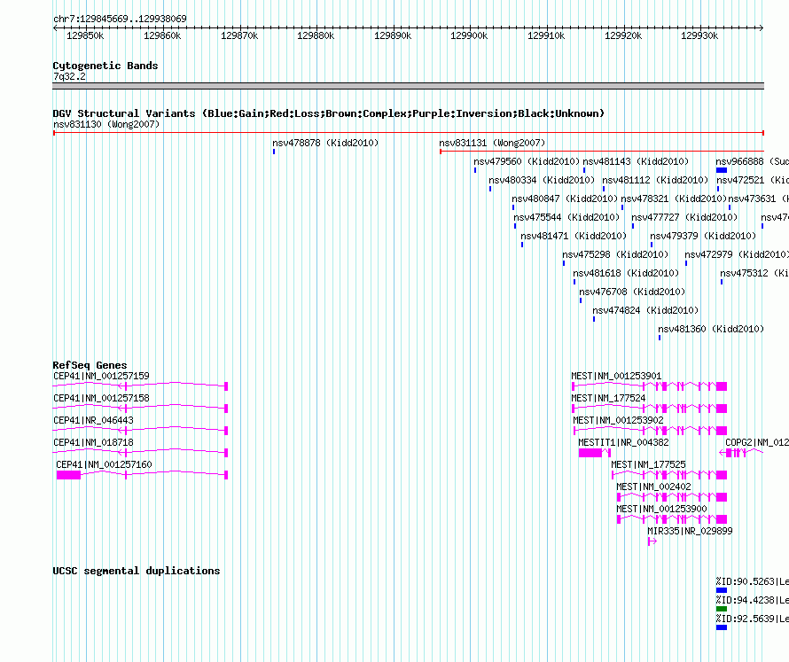Click the right arrow of the ruler
This screenshot has width=789, height=662.
tap(762, 28)
